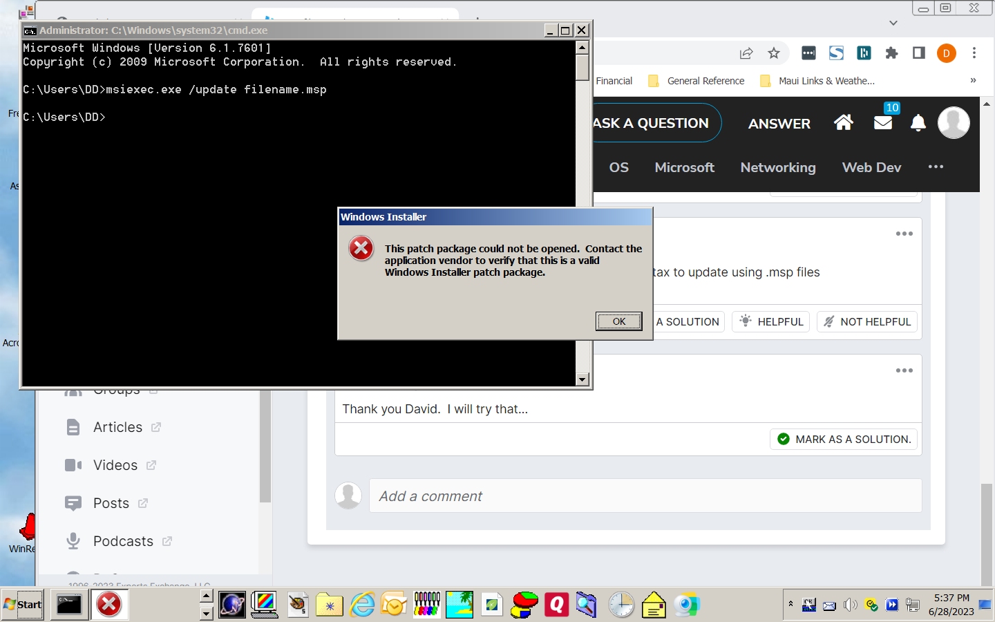The height and width of the screenshot is (622, 995).
Task: Open the Podcasts sidebar link
Action: tap(123, 541)
